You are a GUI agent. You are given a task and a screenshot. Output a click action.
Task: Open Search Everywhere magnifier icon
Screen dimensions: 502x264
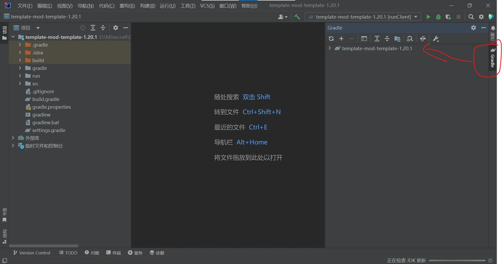(471, 17)
